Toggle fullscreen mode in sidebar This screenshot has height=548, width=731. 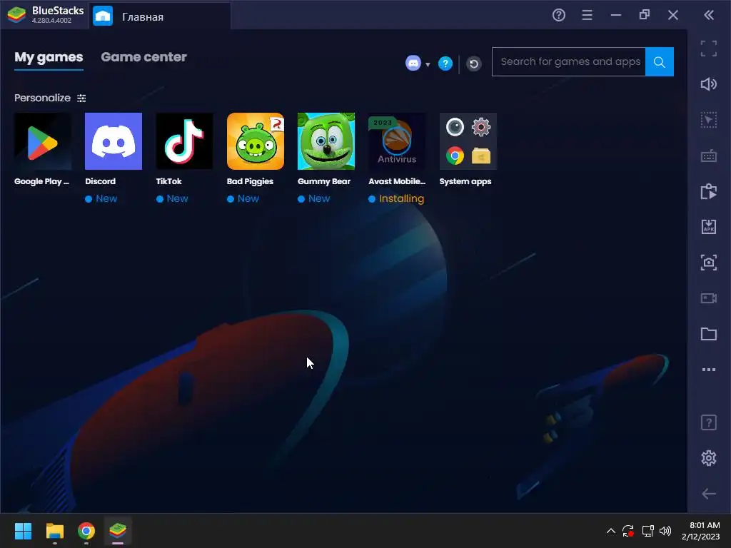tap(709, 49)
